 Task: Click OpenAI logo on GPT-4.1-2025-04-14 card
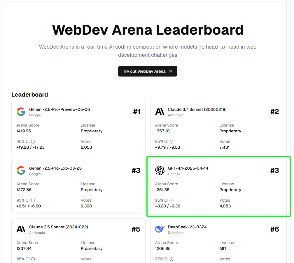click(x=160, y=170)
